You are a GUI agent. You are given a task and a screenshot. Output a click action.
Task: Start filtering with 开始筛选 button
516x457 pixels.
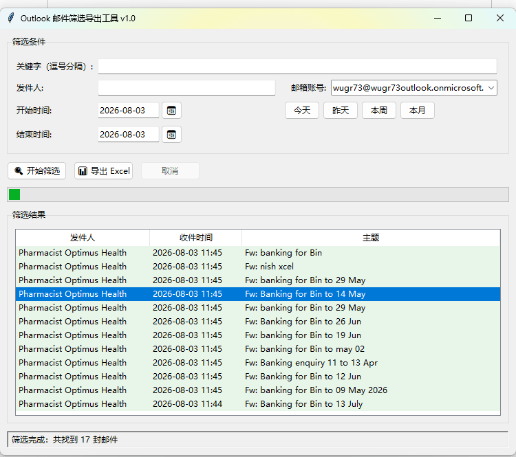click(x=37, y=171)
